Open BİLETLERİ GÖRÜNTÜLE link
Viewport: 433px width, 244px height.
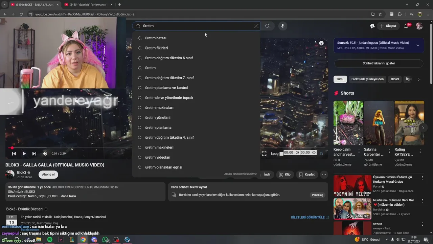tap(310, 217)
